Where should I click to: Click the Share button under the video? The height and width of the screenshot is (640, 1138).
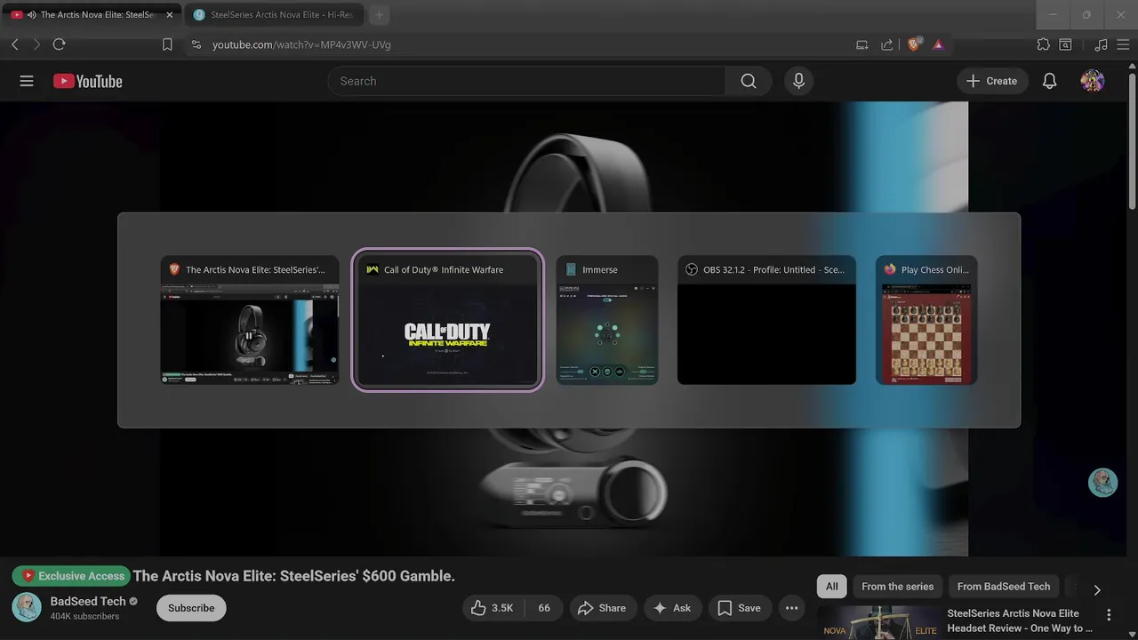(x=603, y=608)
